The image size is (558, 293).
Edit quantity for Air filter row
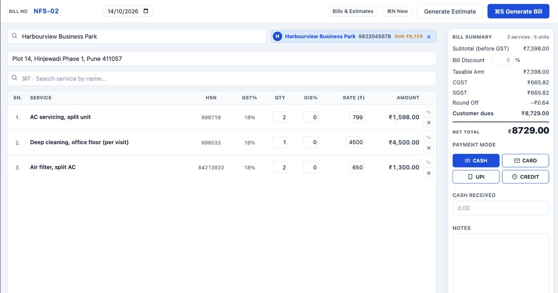coord(280,167)
